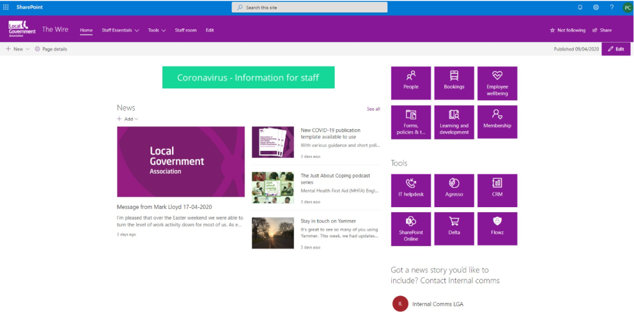The height and width of the screenshot is (319, 634).
Task: Click the Share button
Action: tap(602, 30)
